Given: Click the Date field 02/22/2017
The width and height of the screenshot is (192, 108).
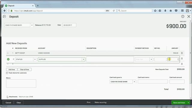Looking at the screenshot, I should pyautogui.click(x=69, y=25).
